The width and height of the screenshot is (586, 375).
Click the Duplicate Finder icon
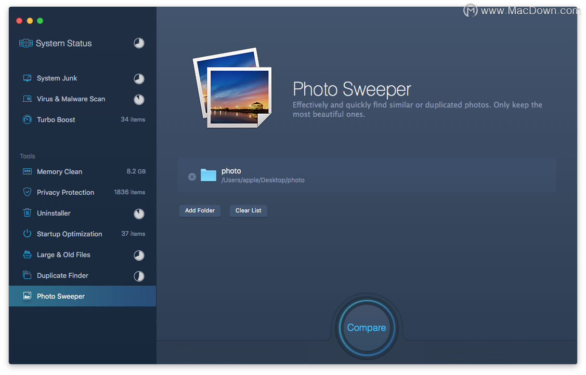(x=27, y=275)
